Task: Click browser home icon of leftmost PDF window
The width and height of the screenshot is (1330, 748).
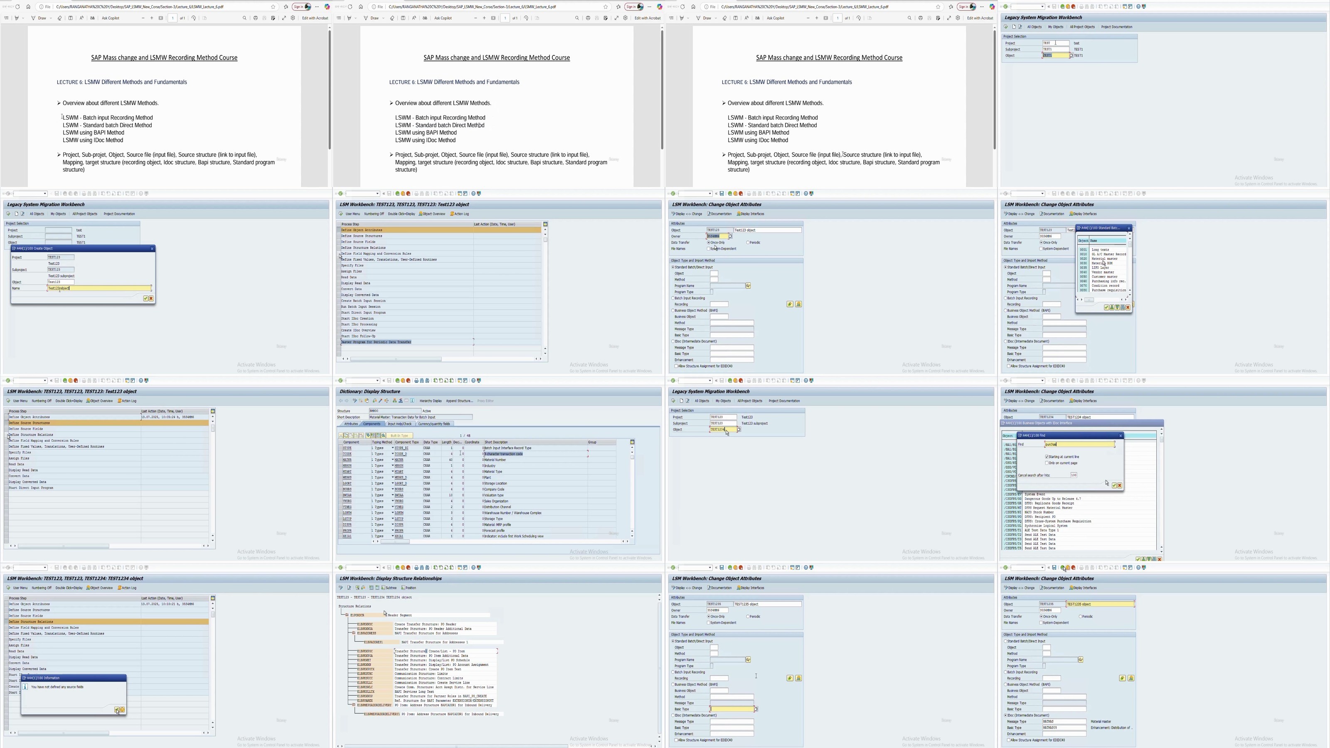Action: tap(28, 7)
